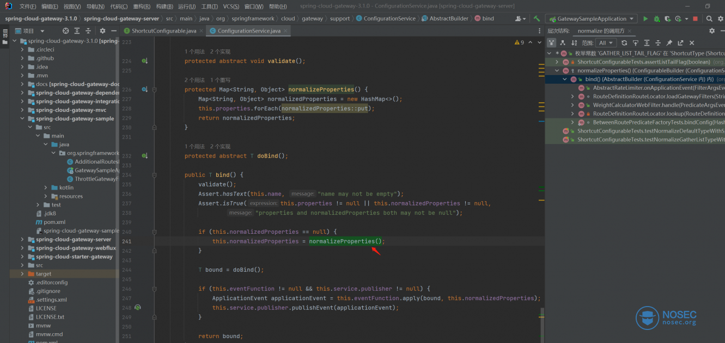Refresh the call hierarchy
725x343 pixels.
[x=624, y=42]
